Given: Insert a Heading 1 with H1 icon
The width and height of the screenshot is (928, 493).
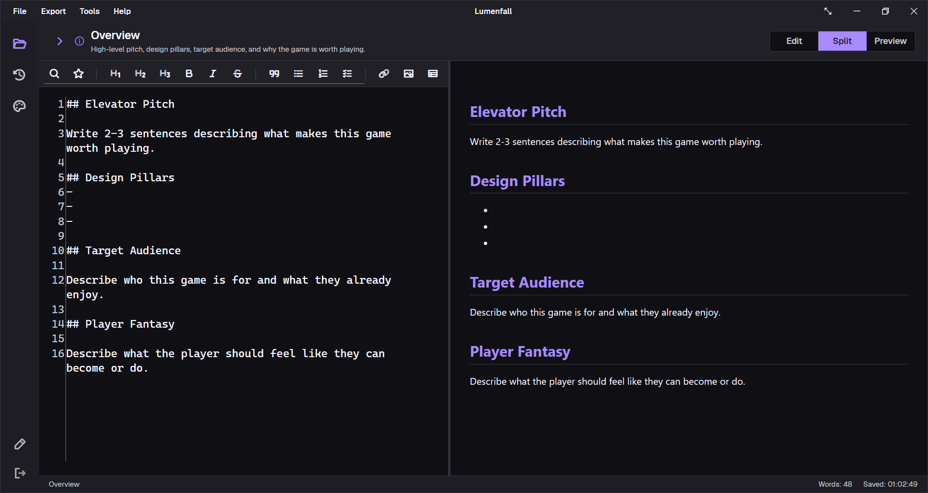Looking at the screenshot, I should (x=115, y=73).
